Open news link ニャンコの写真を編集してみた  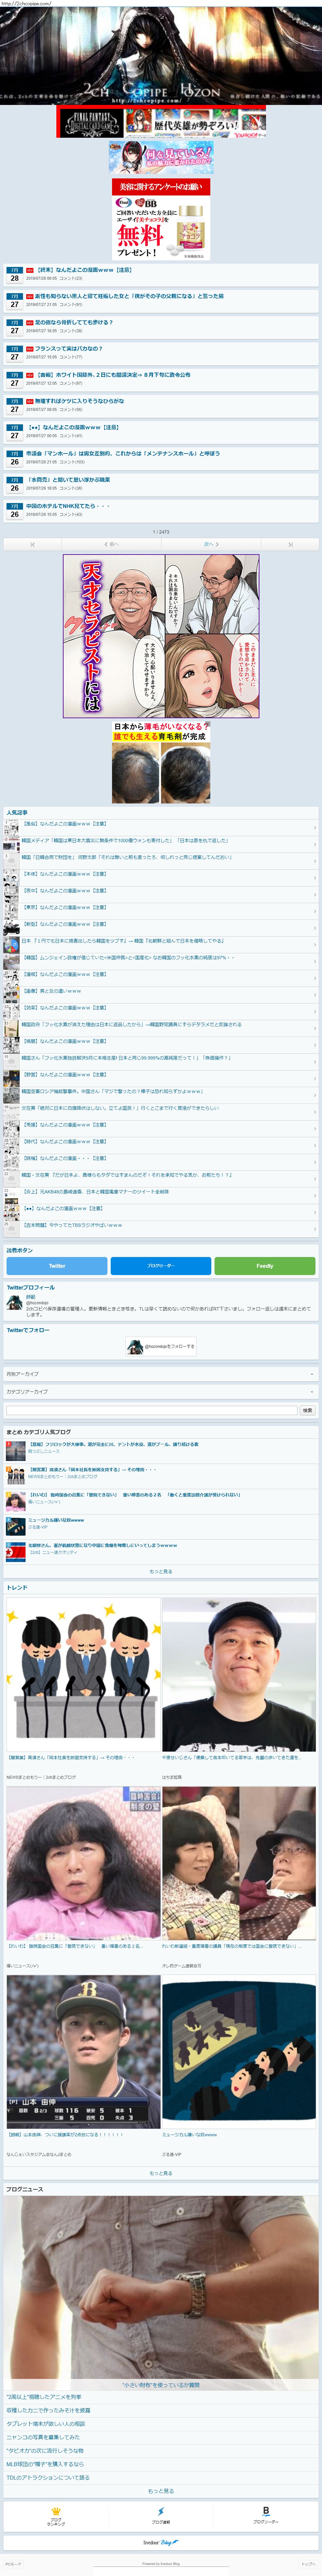coord(43,2437)
